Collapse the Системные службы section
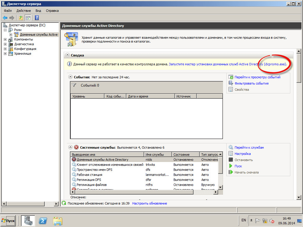This screenshot has width=303, height=227. [70, 147]
